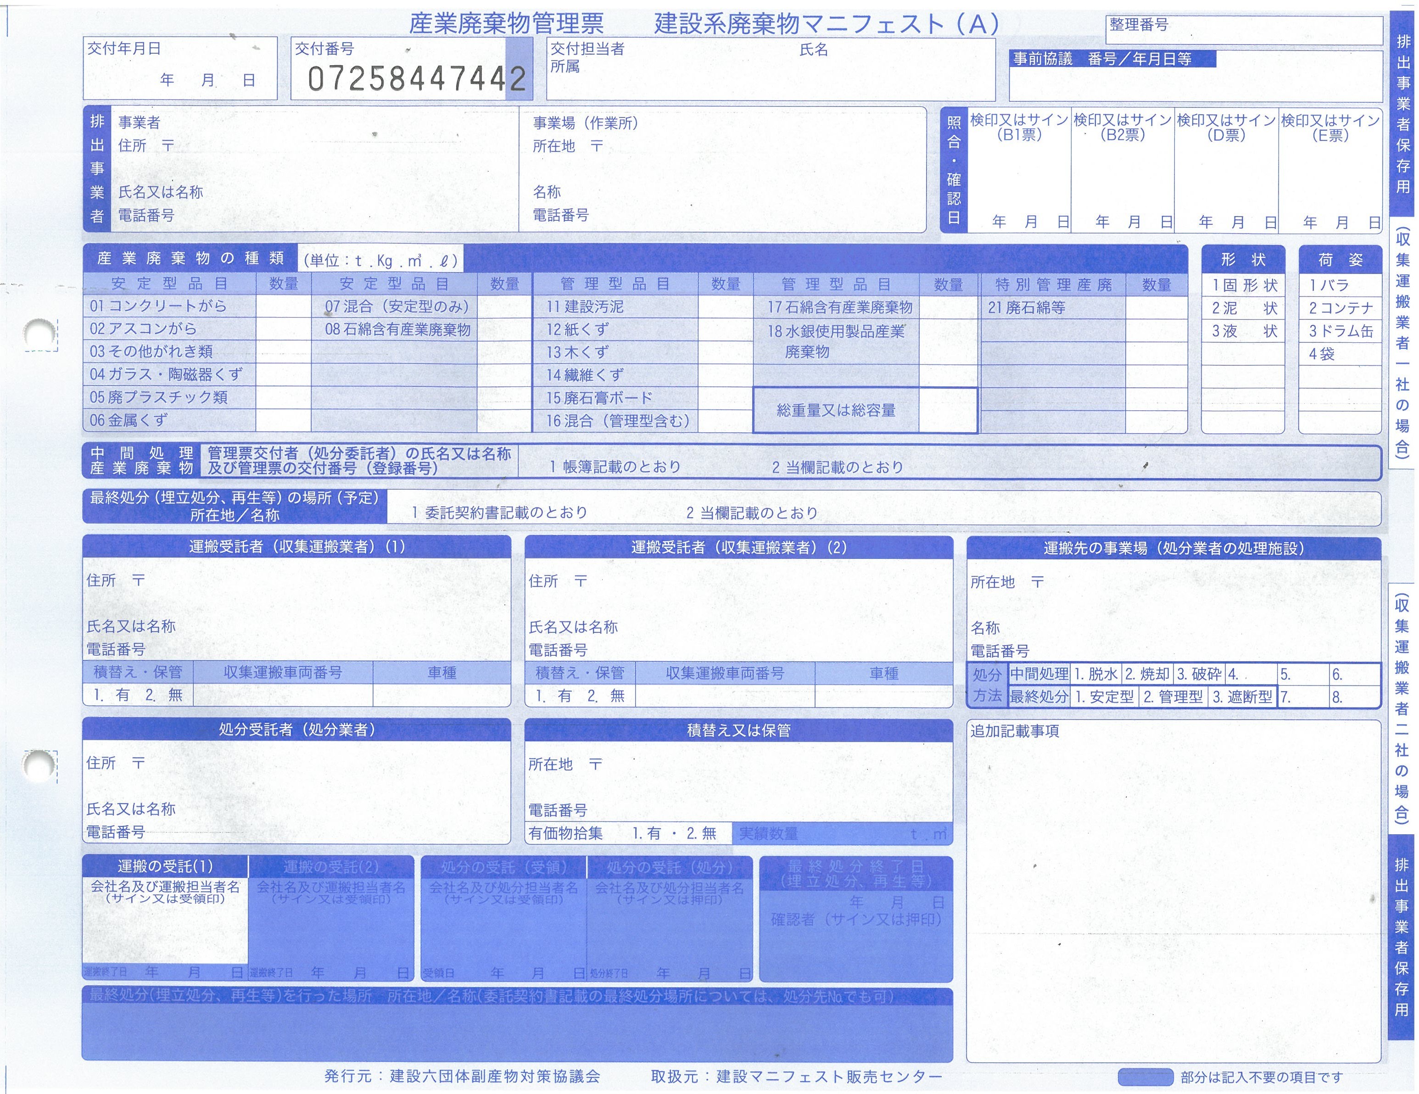Viewport: 1419px width, 1094px height.
Task: Select packing option 3 ドラム缶
Action: tap(1340, 331)
